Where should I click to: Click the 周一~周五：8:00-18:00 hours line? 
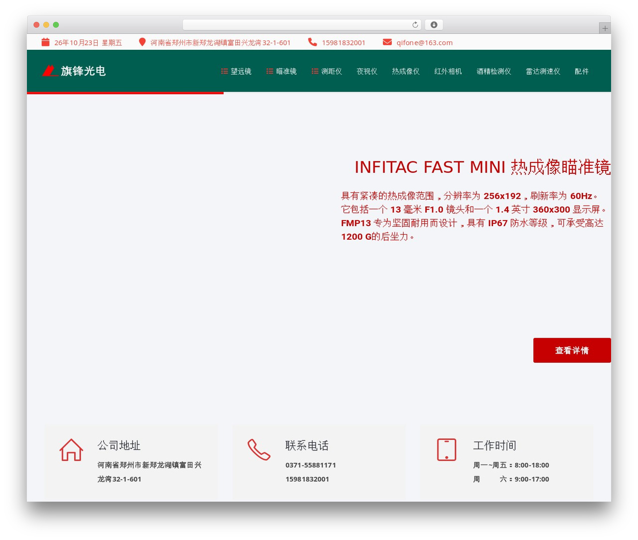click(511, 465)
